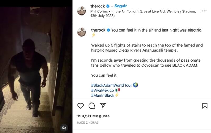Open comments with the speech bubble icon

coord(92,106)
